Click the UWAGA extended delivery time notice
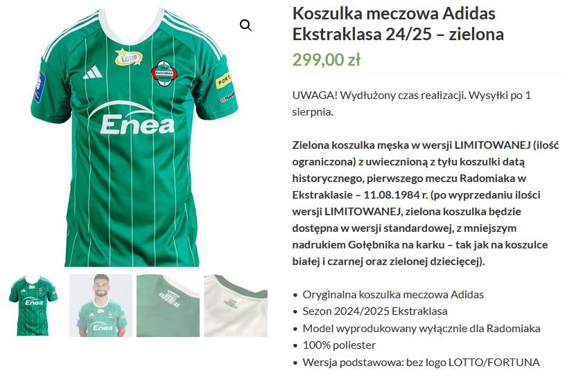The width and height of the screenshot is (565, 382). tap(412, 104)
